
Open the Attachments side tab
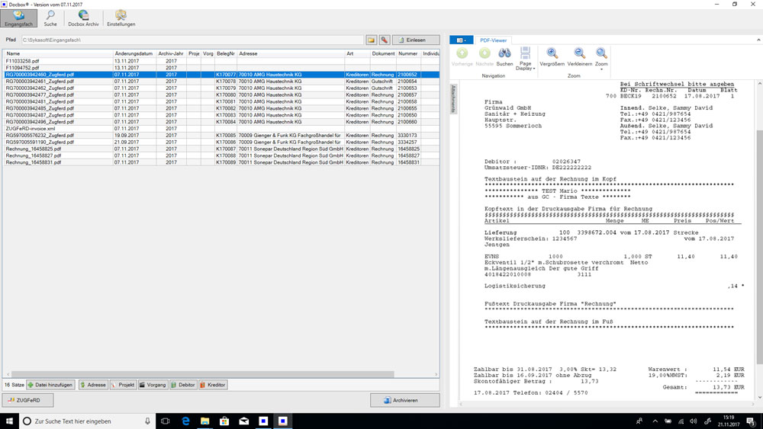(x=452, y=99)
